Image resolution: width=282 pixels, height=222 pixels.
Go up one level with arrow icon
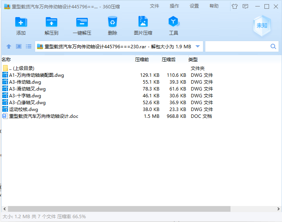click(9, 47)
